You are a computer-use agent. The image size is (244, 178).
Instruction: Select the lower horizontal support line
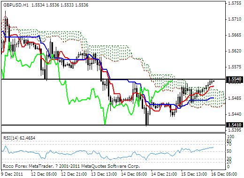[114, 125]
